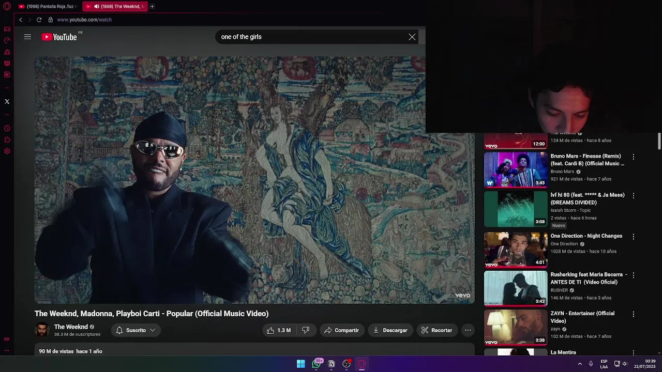Mute the tab via the speaker icon

pyautogui.click(x=96, y=6)
